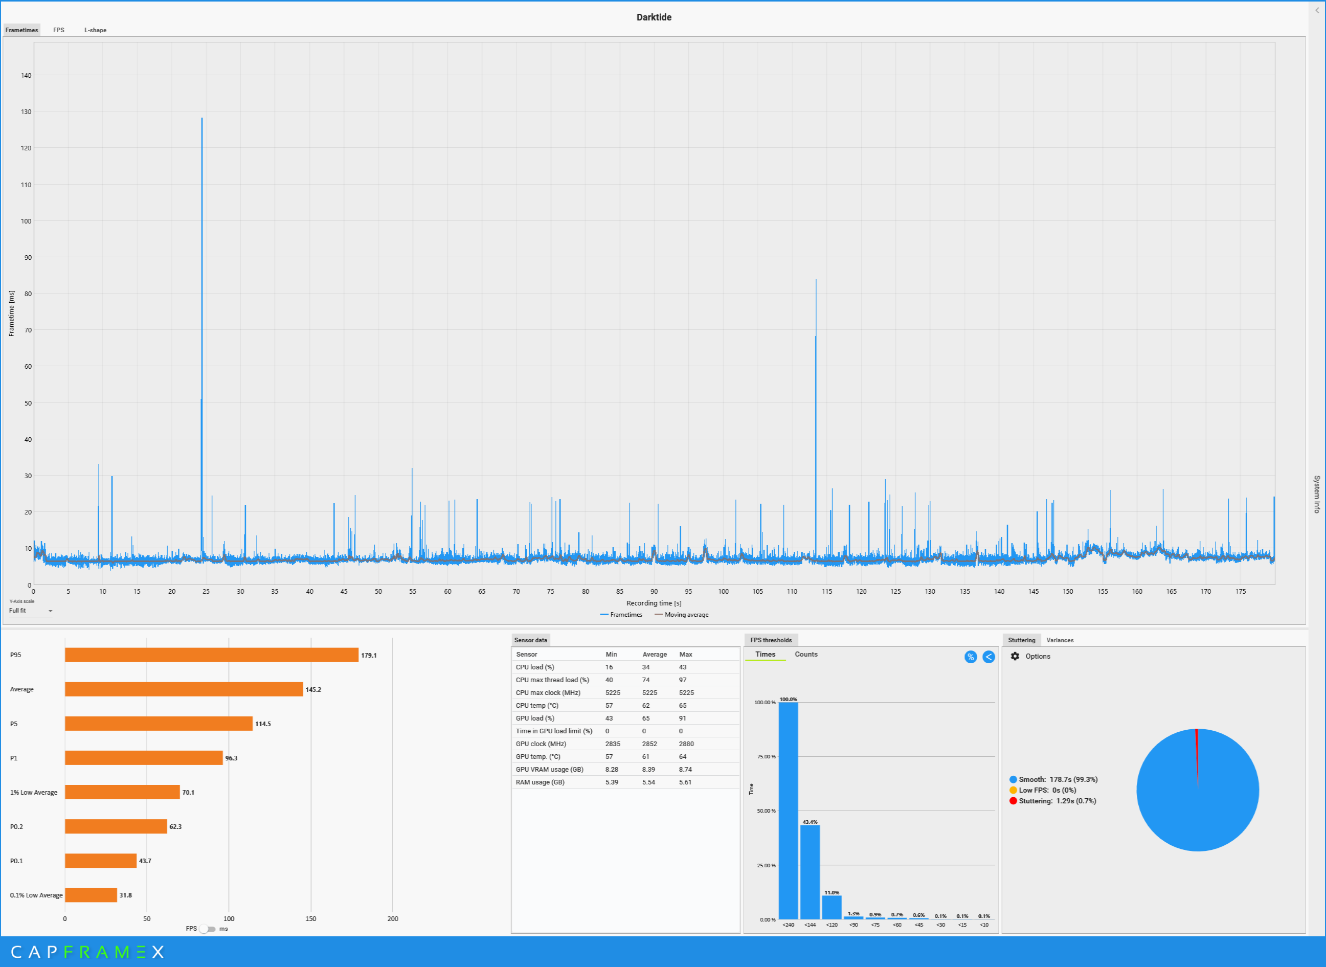Toggle the Moving average legend entry
1326x967 pixels.
[x=682, y=615]
